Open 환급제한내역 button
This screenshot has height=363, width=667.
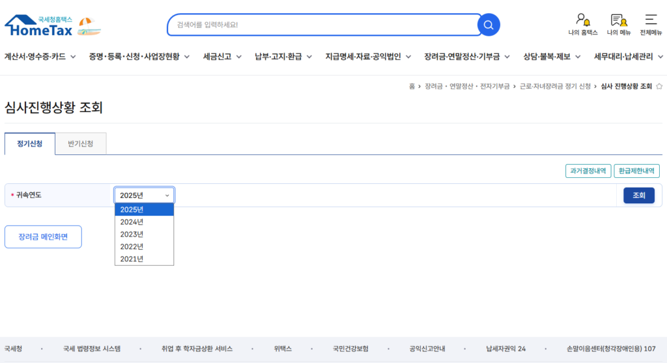636,171
